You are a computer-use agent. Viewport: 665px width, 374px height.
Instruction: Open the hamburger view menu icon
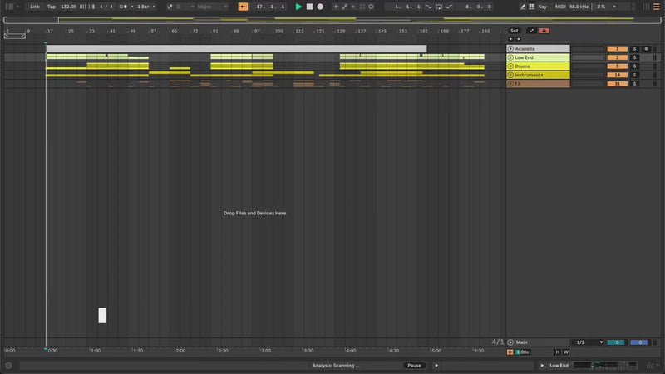coord(656,7)
